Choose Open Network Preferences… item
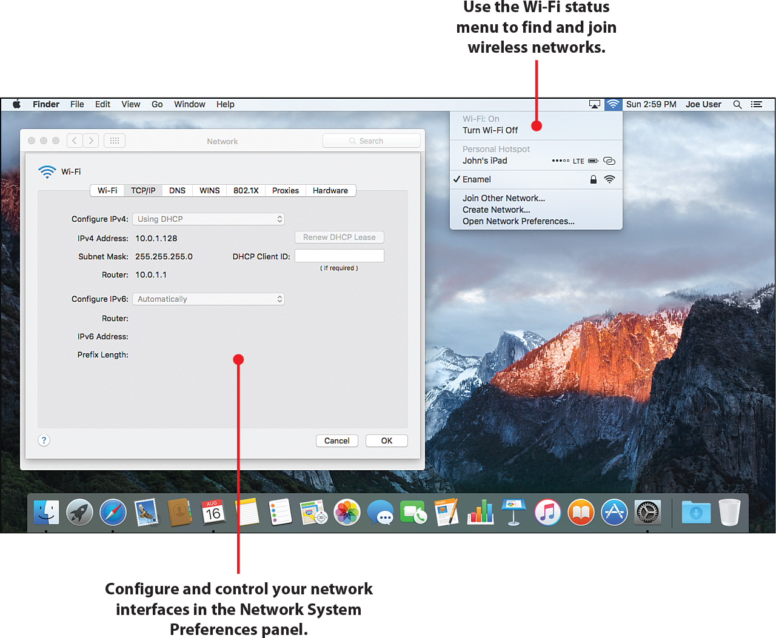 click(x=536, y=221)
